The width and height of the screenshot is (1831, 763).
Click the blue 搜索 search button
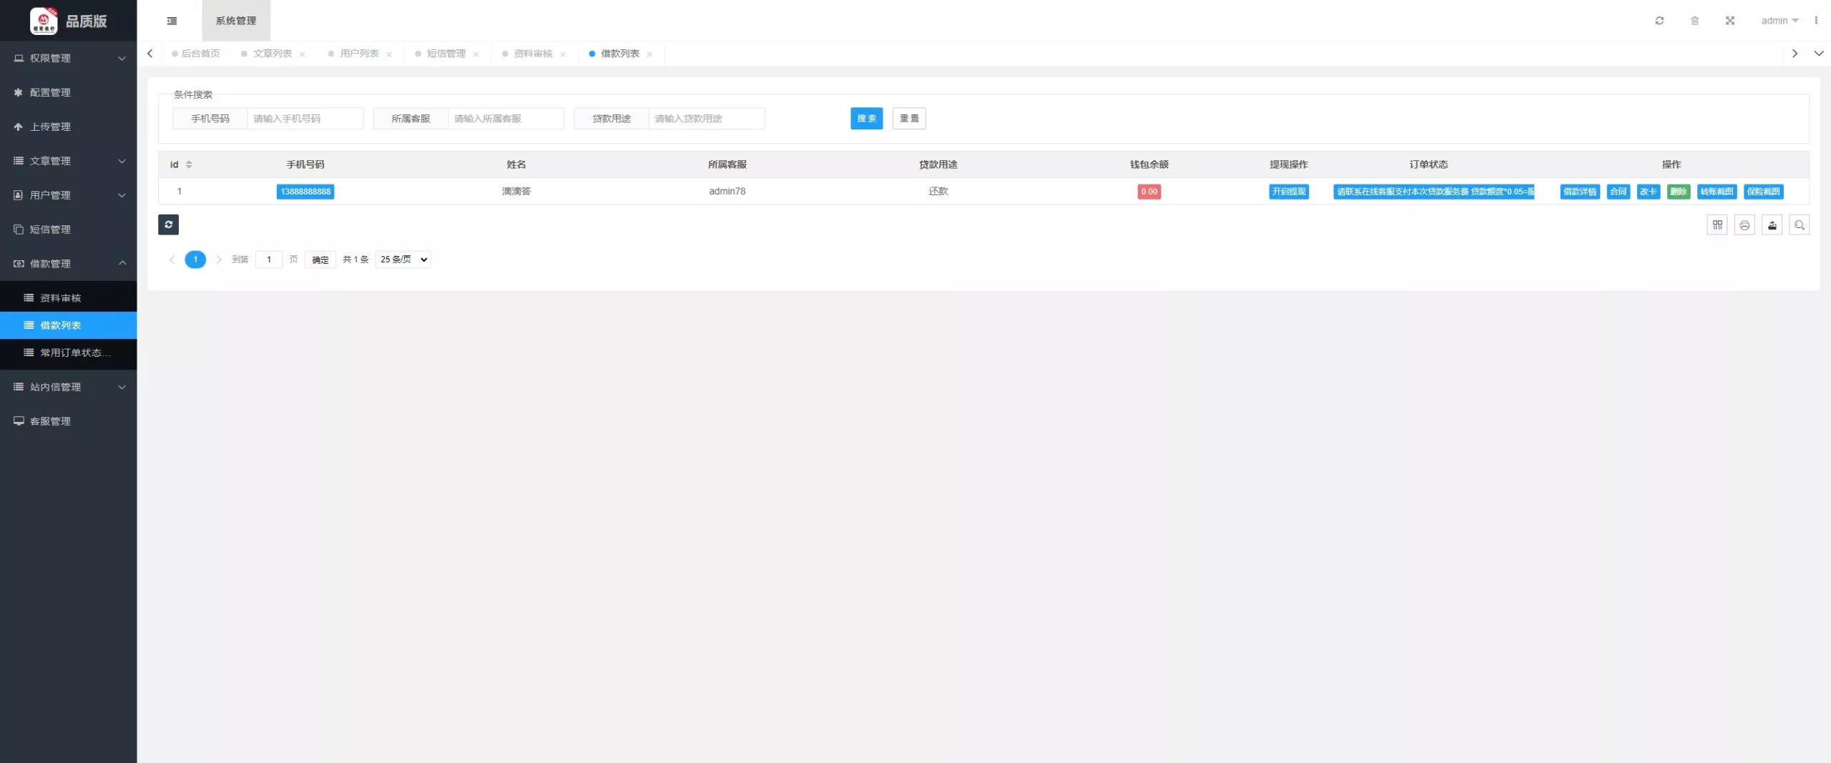(866, 119)
